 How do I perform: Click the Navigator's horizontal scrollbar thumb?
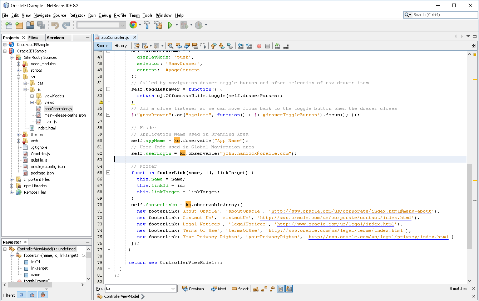[30, 285]
